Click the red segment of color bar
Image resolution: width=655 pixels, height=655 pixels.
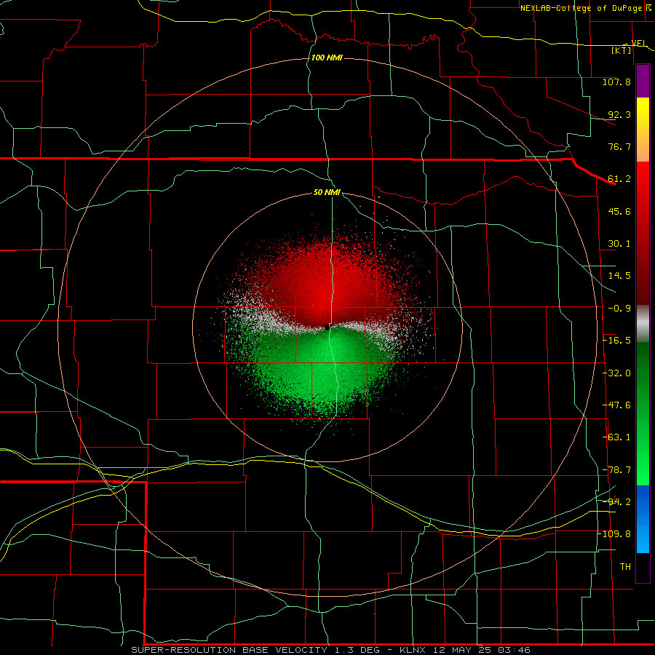click(643, 233)
